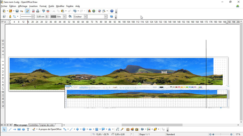
Task: Click the Save document icon
Action: pos(17,11)
